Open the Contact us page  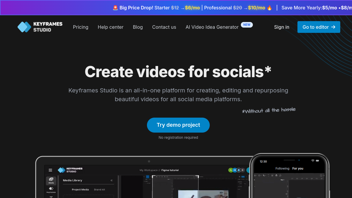click(164, 27)
